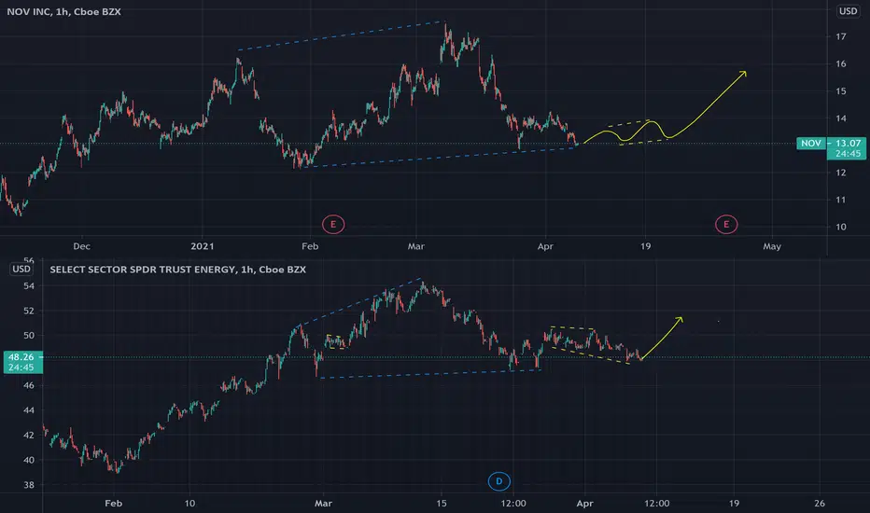This screenshot has width=870, height=513.
Task: Click the Mar label on bottom time axis
Action: [x=323, y=503]
